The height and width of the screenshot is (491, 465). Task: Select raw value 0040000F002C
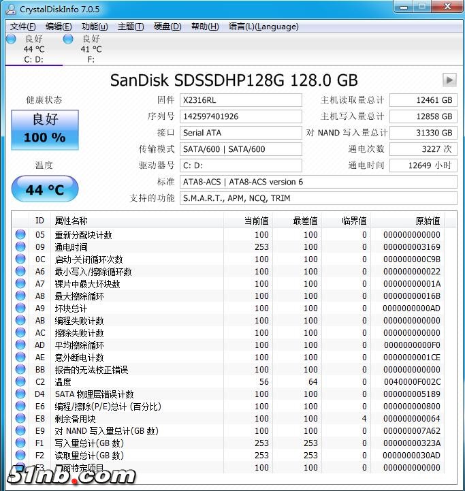pos(412,382)
